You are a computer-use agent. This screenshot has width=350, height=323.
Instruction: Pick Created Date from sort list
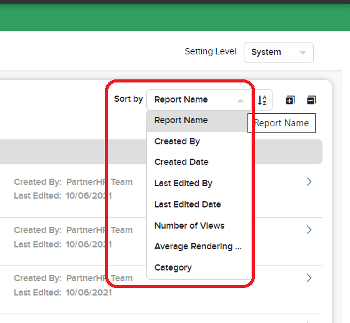pos(199,162)
